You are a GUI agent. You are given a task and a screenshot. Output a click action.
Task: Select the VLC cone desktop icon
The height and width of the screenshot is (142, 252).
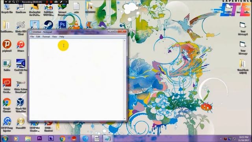76,25
